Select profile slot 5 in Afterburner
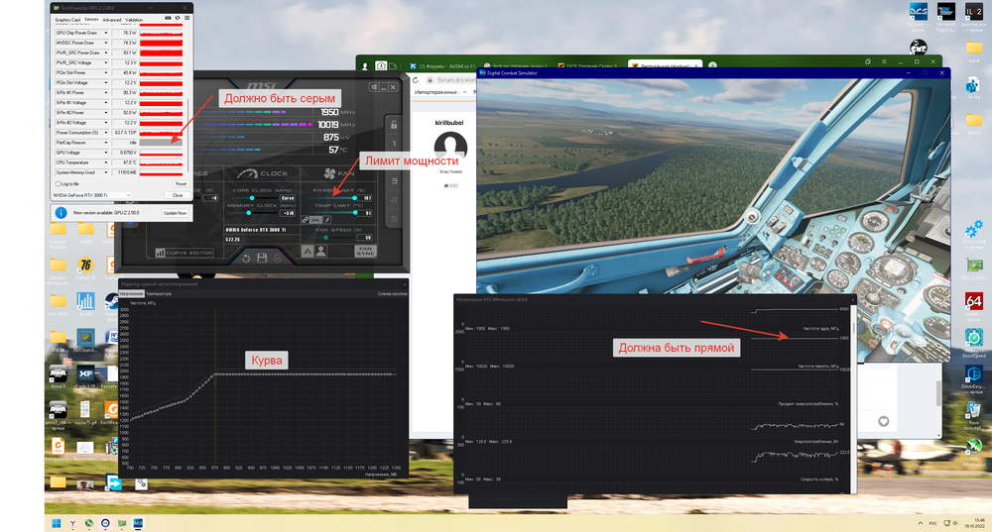This screenshot has width=992, height=532. point(394,219)
